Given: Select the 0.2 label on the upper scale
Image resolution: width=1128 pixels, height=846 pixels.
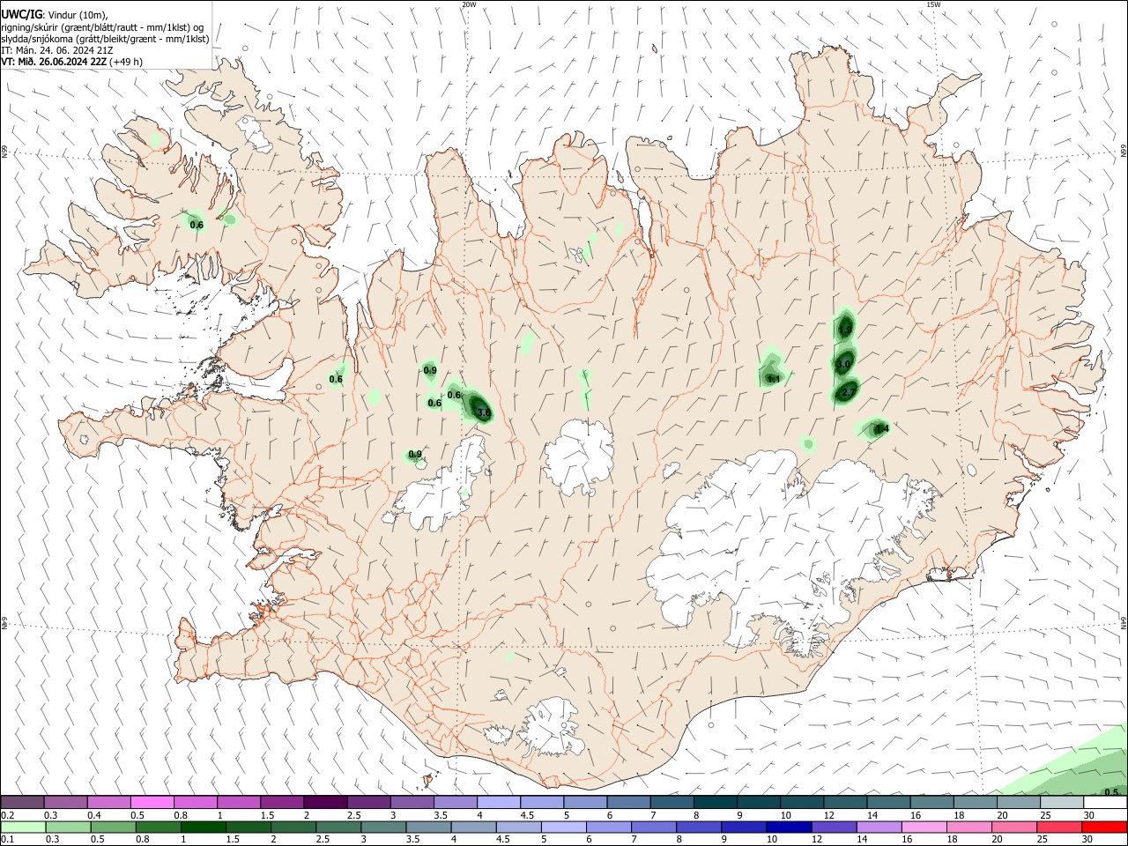Looking at the screenshot, I should click(7, 815).
